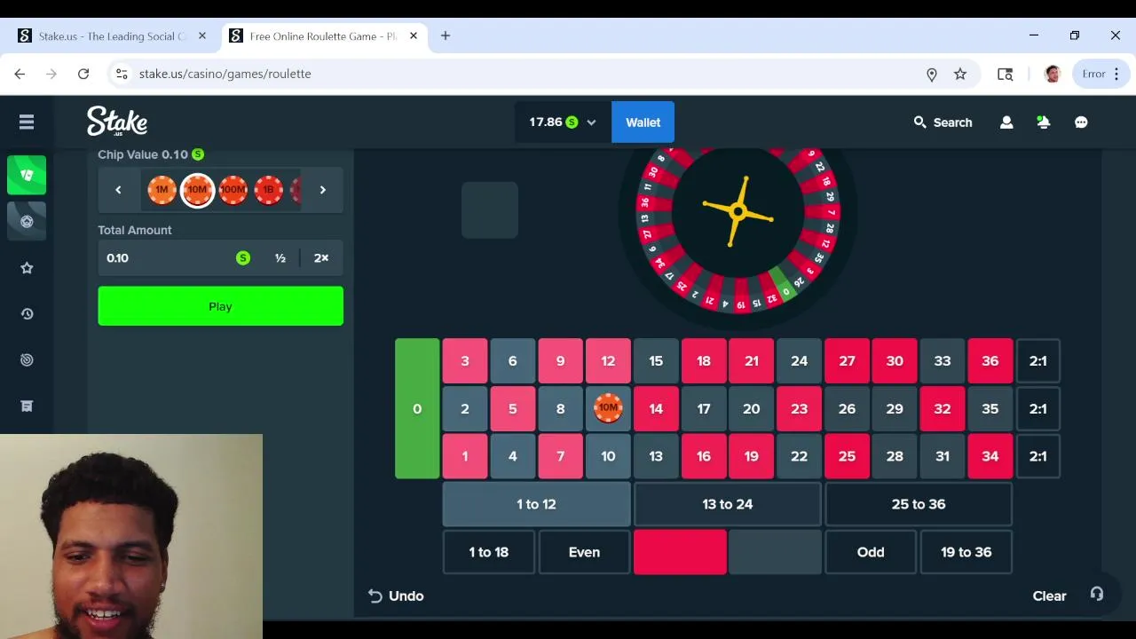Place a bet on 1 to 18

488,552
